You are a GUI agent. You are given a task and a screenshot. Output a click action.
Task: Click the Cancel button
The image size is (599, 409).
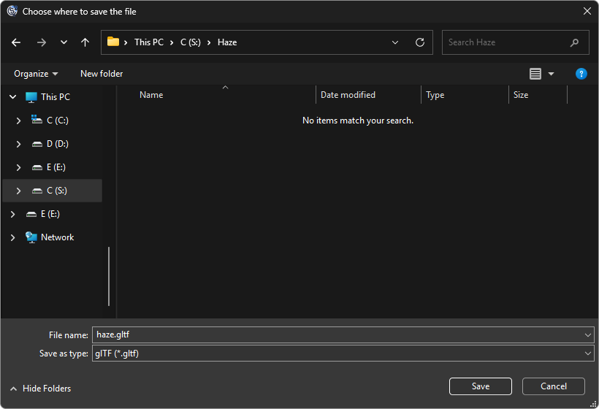(554, 386)
